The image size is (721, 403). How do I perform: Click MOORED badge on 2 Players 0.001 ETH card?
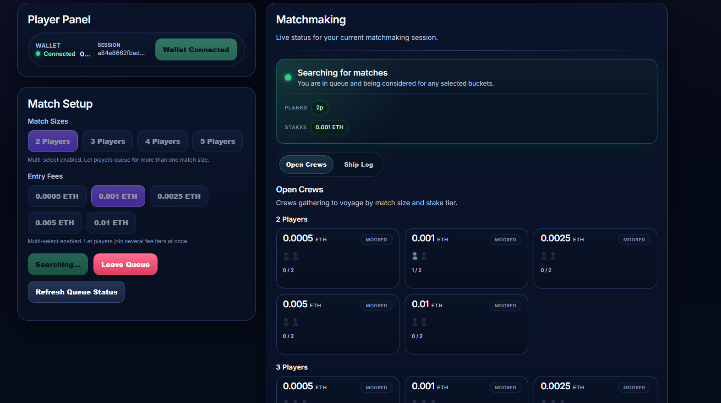coord(505,240)
